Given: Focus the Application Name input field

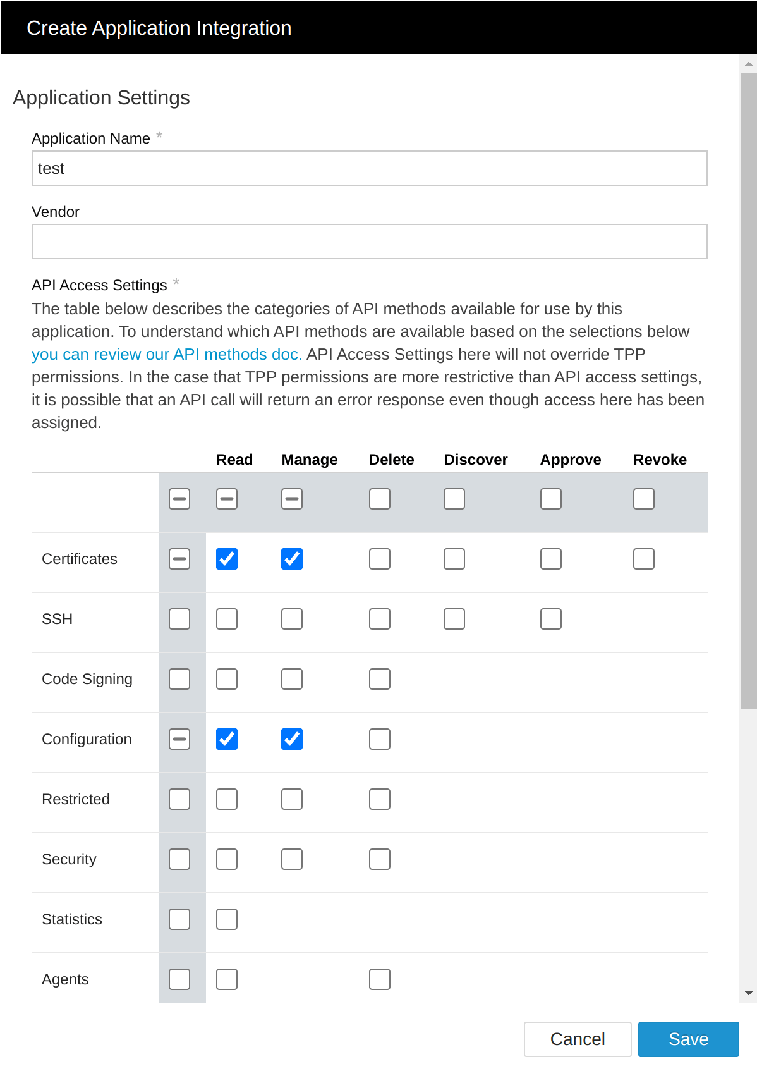Looking at the screenshot, I should tap(370, 168).
